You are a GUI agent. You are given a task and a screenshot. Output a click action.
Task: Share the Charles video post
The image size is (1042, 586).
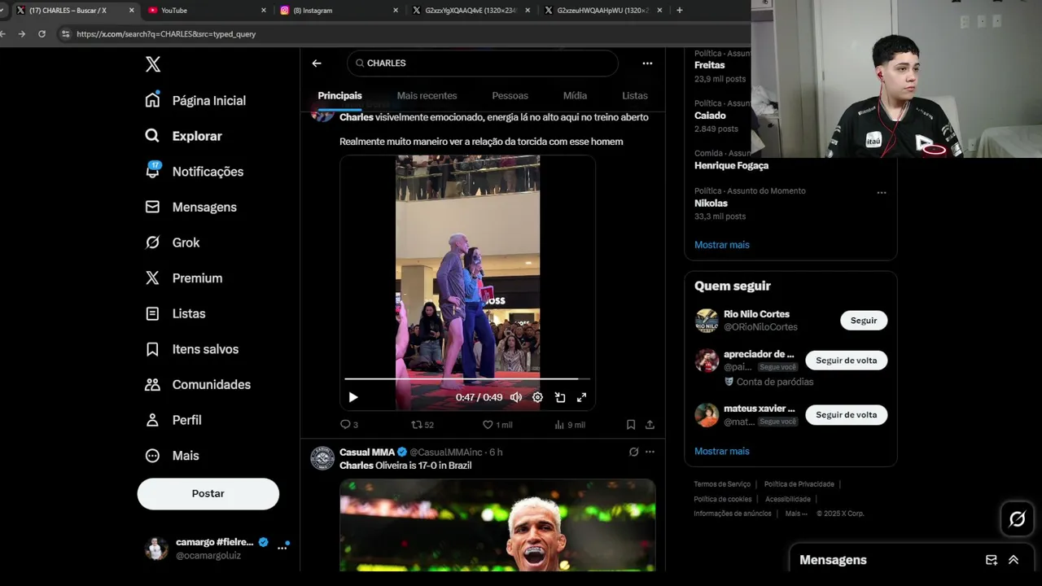(650, 425)
